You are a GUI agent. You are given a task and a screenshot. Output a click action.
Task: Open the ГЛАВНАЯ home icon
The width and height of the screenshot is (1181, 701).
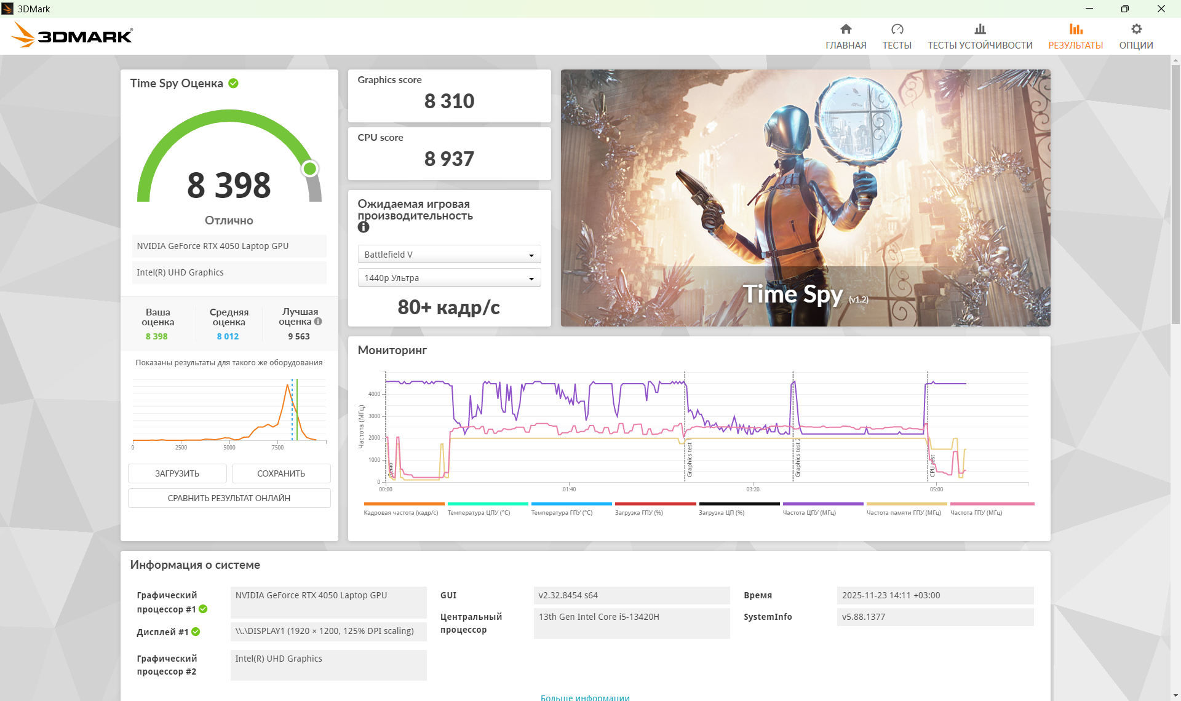[846, 29]
